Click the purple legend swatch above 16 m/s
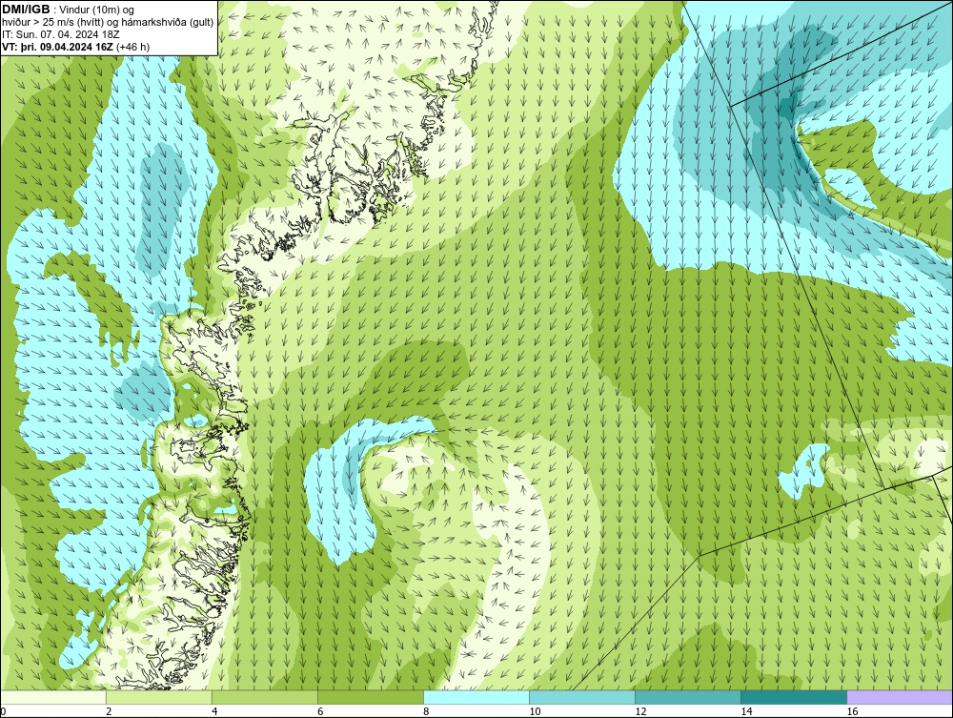Image resolution: width=953 pixels, height=718 pixels. pos(900,697)
